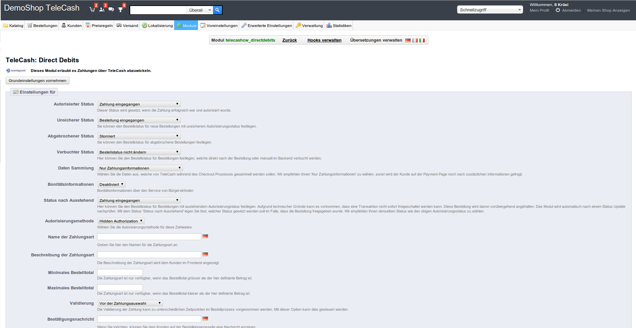This screenshot has width=636, height=328.
Task: Open the Katalog menu
Action: tap(13, 26)
